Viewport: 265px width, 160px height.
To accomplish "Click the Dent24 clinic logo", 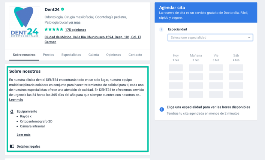I will click(x=24, y=22).
